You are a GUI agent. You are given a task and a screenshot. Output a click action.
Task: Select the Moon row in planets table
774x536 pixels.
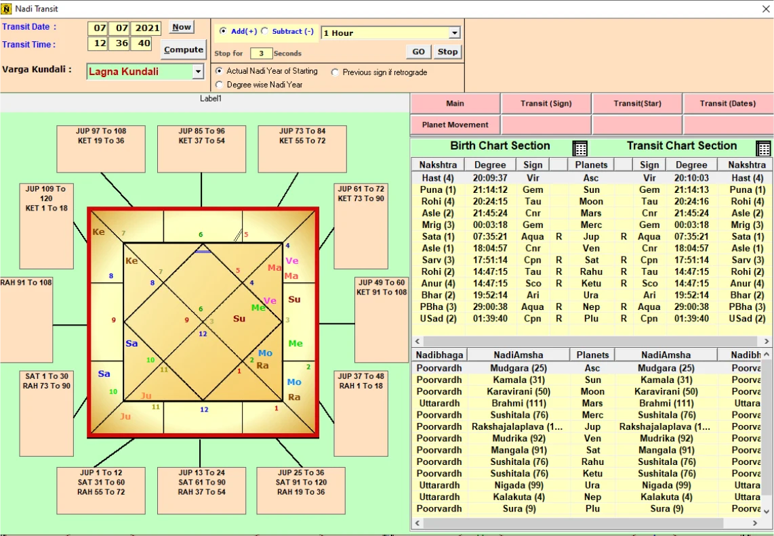coord(592,202)
